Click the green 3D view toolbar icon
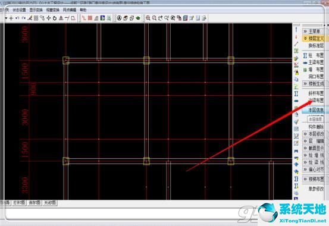 (138, 18)
